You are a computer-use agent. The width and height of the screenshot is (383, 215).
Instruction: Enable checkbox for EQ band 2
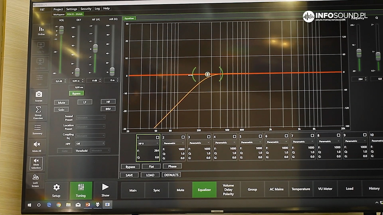coord(183,137)
